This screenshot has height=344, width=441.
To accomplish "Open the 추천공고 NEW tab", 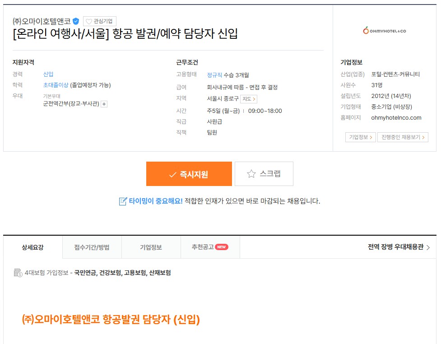I will point(210,247).
